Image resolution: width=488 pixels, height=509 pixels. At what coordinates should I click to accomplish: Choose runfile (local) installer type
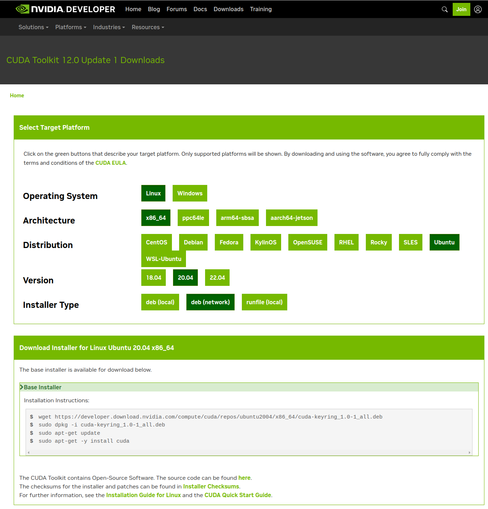tap(265, 302)
